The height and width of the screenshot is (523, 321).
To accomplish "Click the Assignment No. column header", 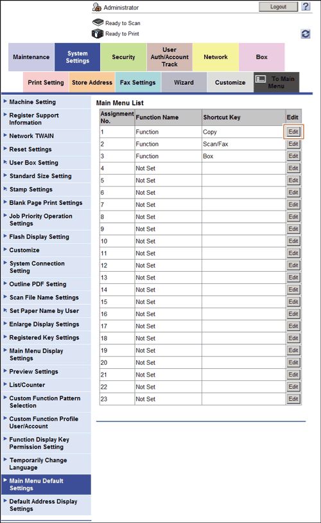I will (x=117, y=118).
